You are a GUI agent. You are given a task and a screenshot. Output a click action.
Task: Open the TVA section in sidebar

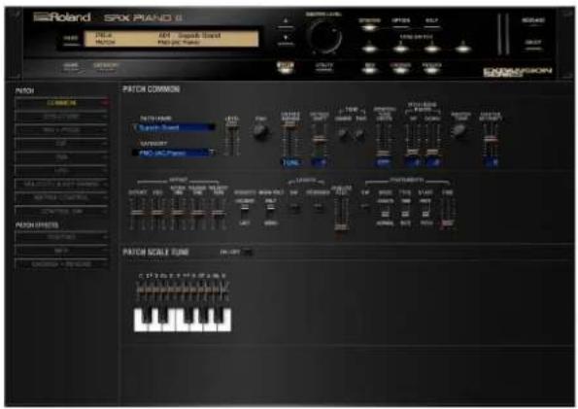pyautogui.click(x=61, y=157)
